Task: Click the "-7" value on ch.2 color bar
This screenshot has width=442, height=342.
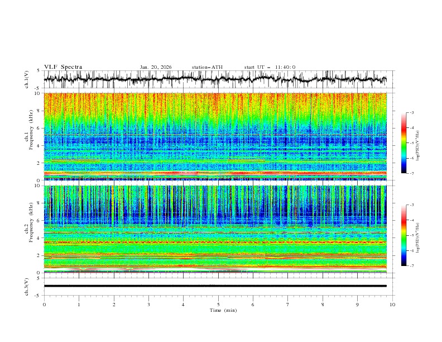Action: coord(411,266)
